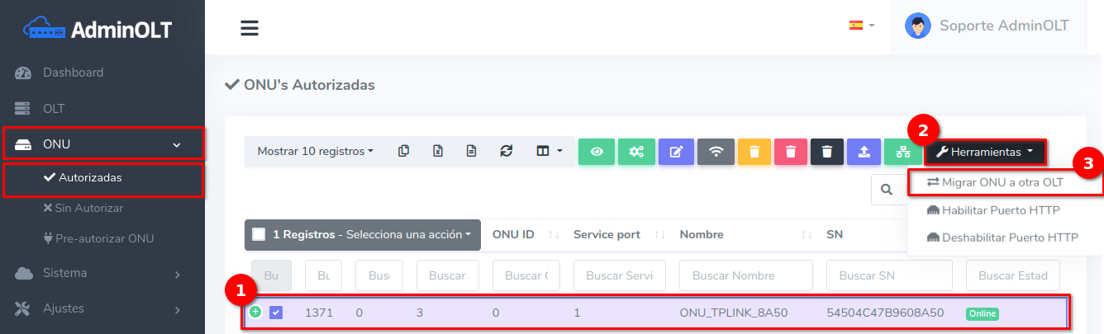Go to Pre-autorizar ONU page

coord(104,238)
